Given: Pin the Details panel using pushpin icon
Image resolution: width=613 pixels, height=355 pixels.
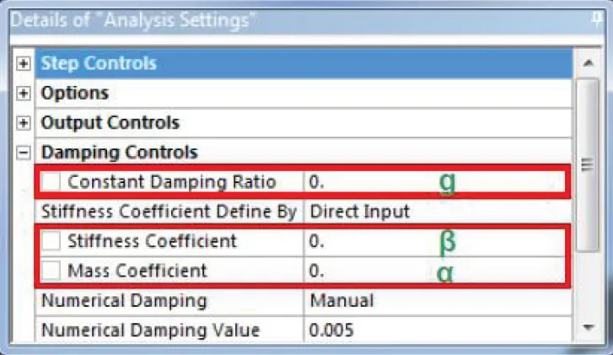Looking at the screenshot, I should click(x=596, y=17).
